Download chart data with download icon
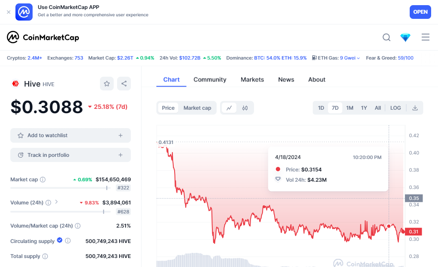Viewport: 438px width, 267px height. point(415,108)
